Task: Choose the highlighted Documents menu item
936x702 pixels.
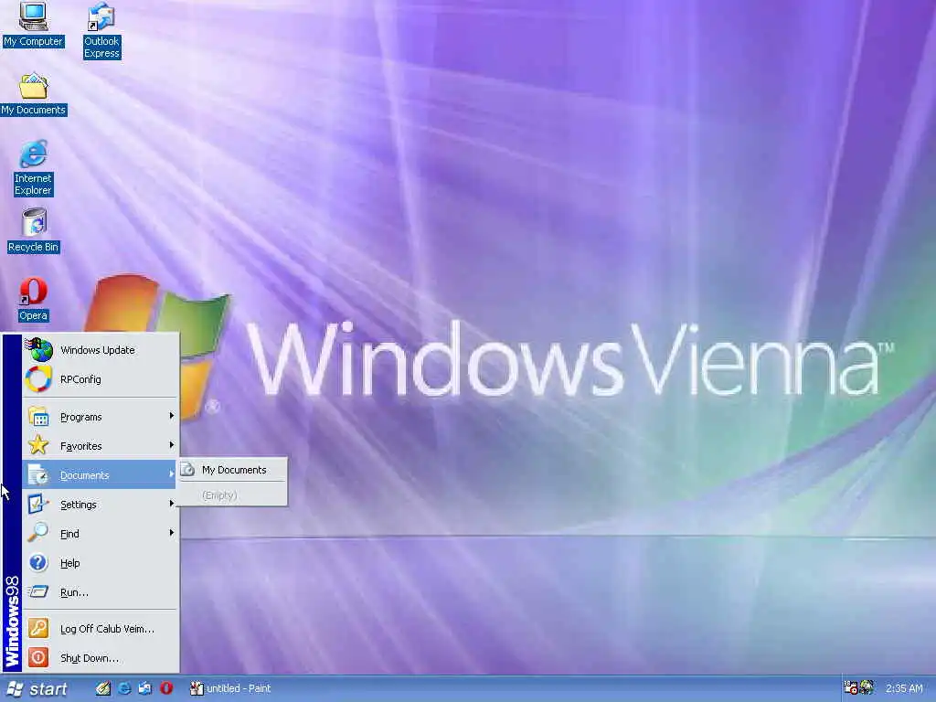Action: (x=101, y=474)
